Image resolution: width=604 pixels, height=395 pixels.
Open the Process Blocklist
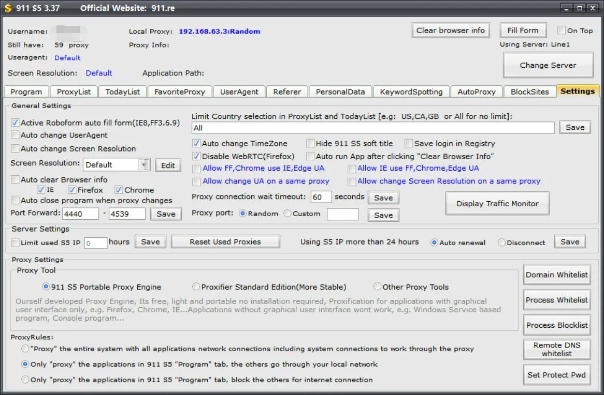click(557, 325)
